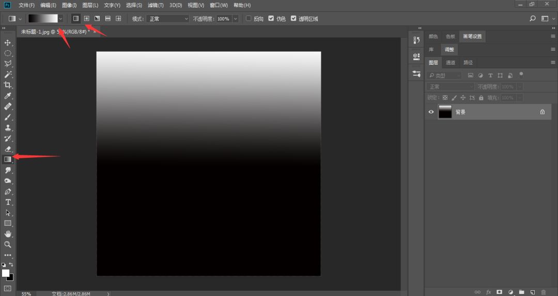Open the History panel icon
Screen dimensions: 558x296
416,40
